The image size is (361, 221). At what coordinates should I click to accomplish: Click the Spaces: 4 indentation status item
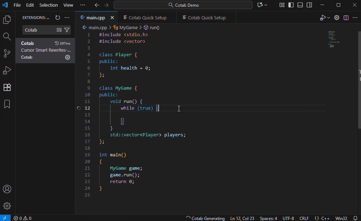[268, 218]
